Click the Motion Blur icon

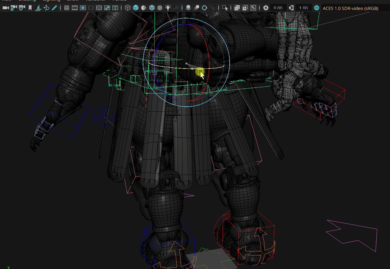pos(196,8)
